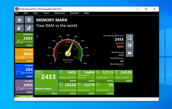Select the 3D Mark score tile
Screen dimensions: 172x109
tap(24, 87)
